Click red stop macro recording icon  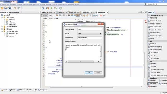pyautogui.click(x=101, y=16)
